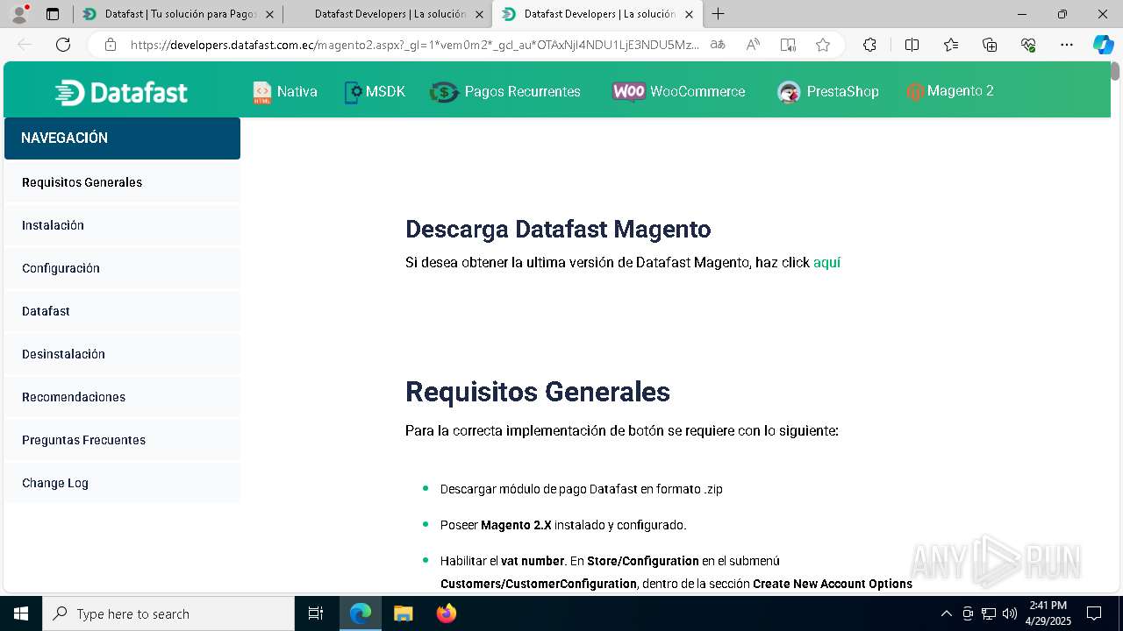This screenshot has width=1123, height=631.
Task: Click 'Poseer Magento 2.X' bullet text
Action: [x=563, y=525]
